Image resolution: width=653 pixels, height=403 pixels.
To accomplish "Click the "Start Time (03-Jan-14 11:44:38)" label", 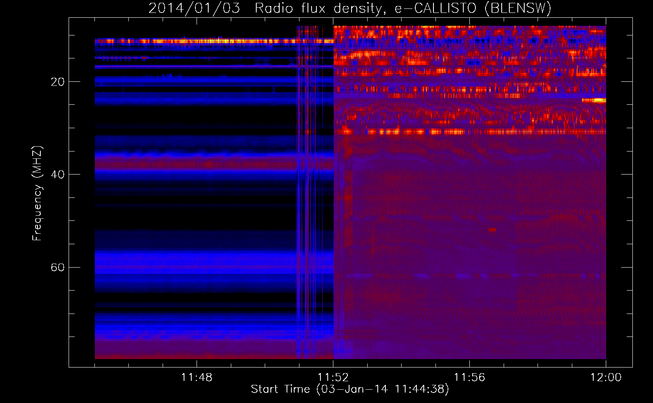I will pos(350,389).
